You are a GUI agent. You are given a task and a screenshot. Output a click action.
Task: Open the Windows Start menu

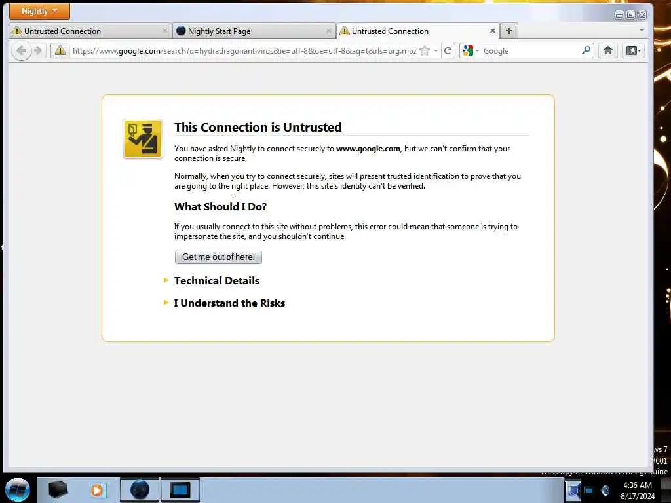tap(17, 490)
